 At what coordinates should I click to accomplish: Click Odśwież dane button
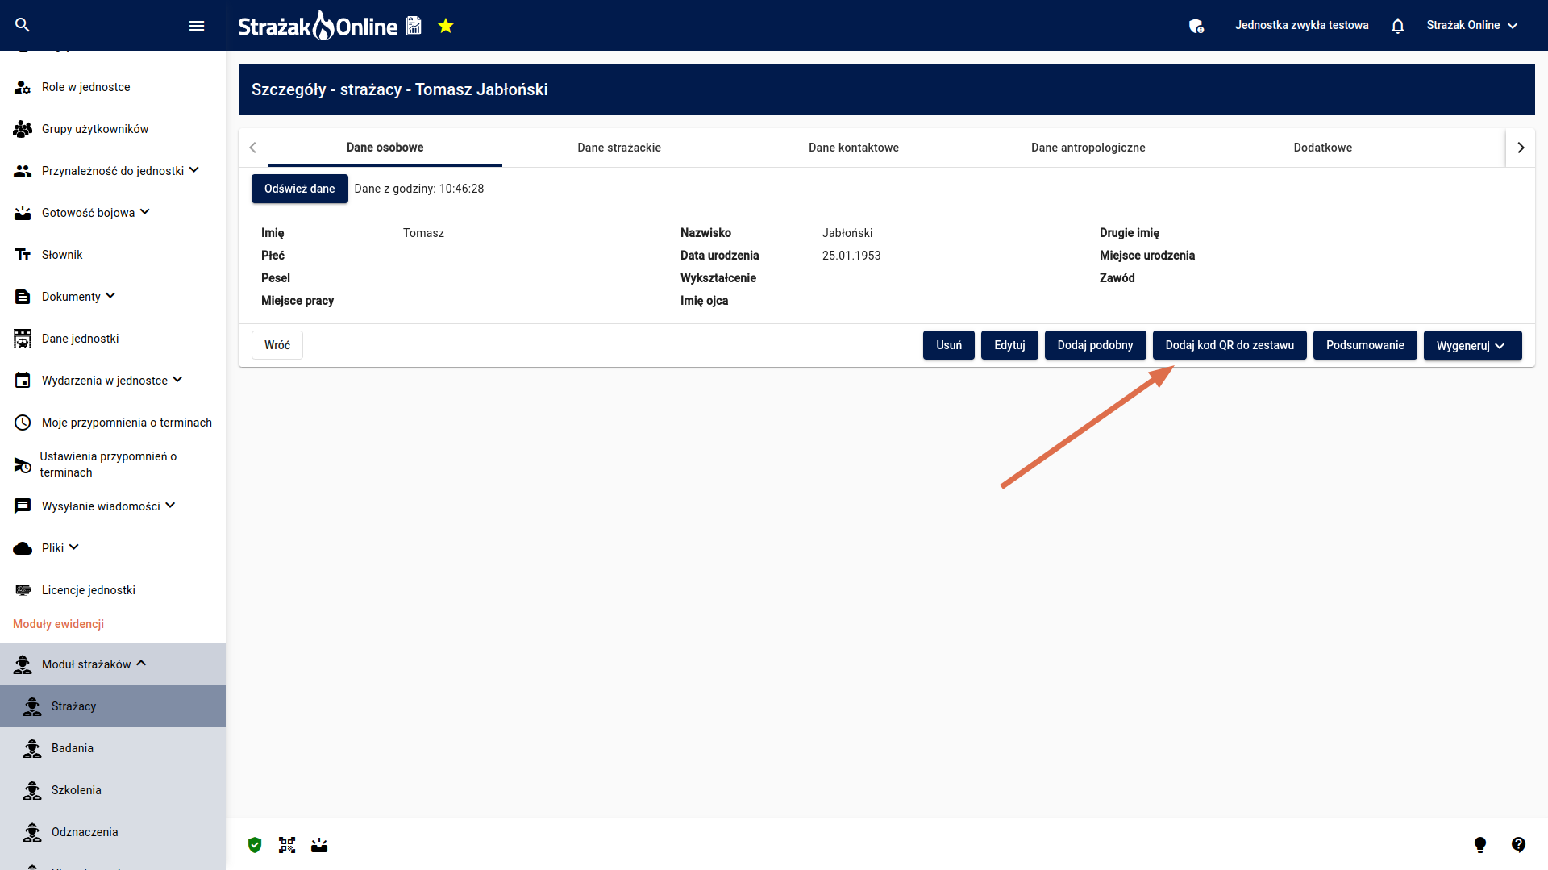point(300,189)
